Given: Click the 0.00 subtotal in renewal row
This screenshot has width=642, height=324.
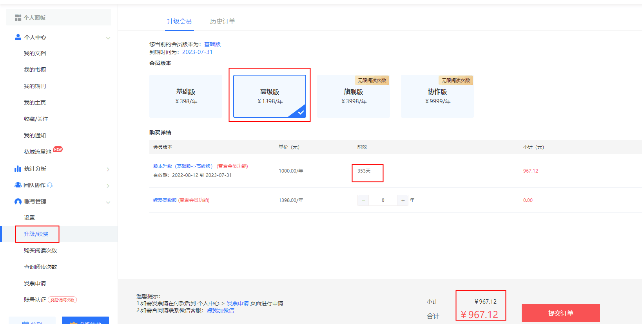Looking at the screenshot, I should click(528, 200).
